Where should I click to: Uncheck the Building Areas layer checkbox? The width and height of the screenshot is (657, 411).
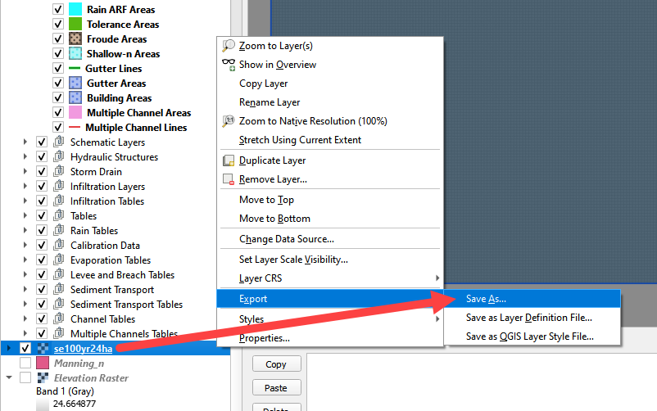pyautogui.click(x=58, y=98)
